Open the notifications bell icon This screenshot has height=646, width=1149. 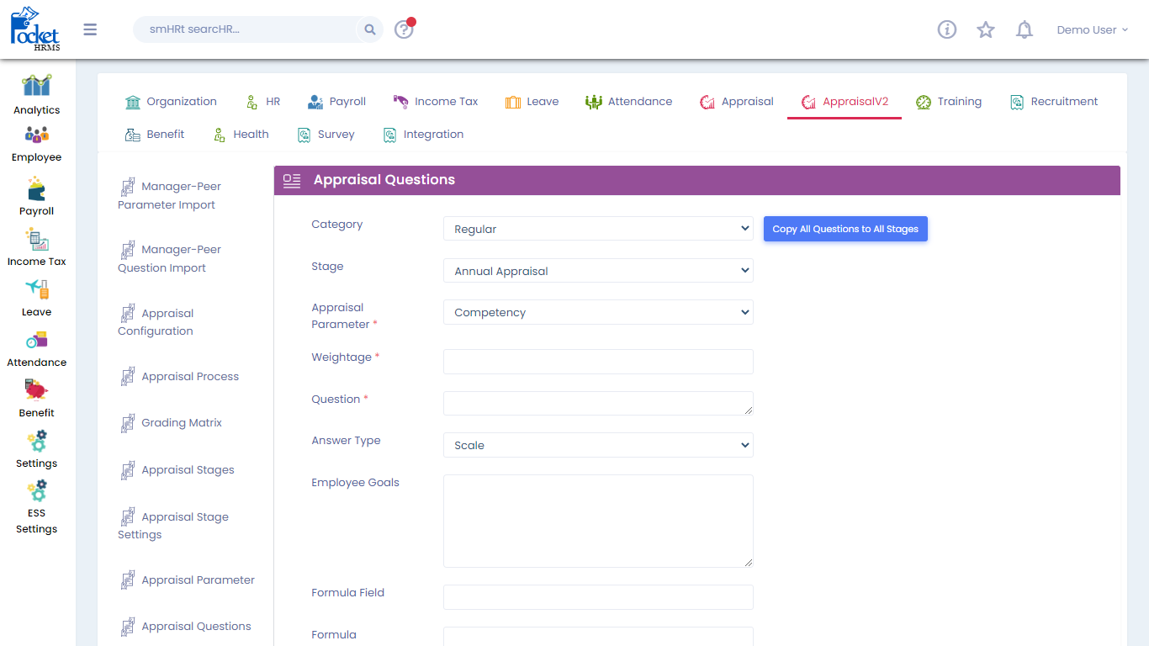tap(1024, 29)
